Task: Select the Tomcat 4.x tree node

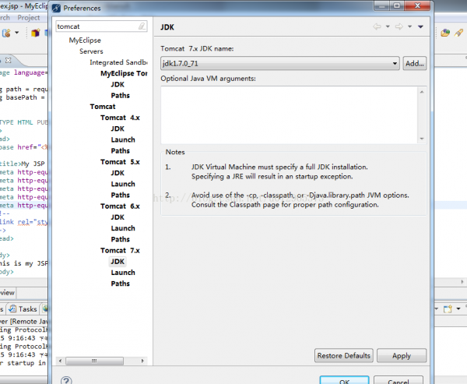Action: click(120, 118)
